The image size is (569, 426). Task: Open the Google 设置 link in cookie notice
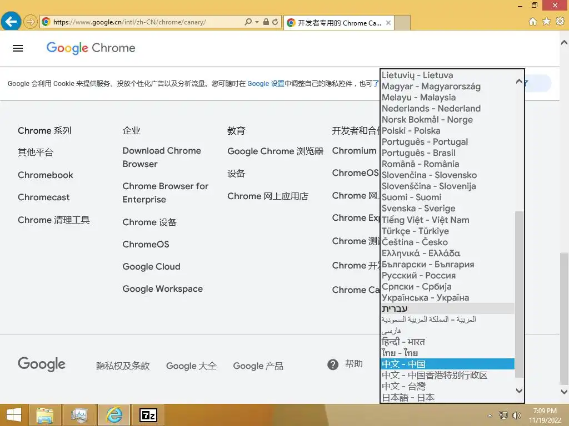[266, 84]
